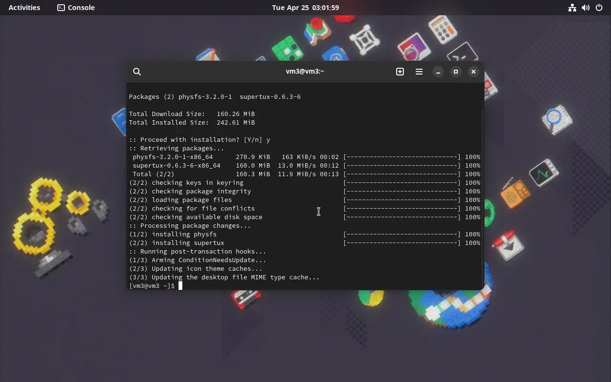Open the Activities overview
Image resolution: width=611 pixels, height=382 pixels.
tap(24, 8)
